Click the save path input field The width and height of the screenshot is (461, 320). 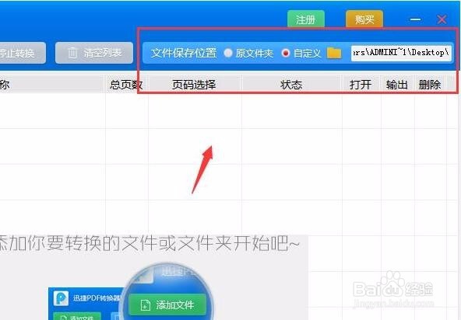click(401, 53)
